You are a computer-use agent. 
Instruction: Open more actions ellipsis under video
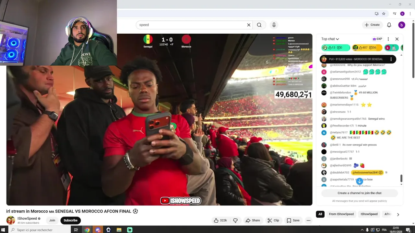click(308, 220)
